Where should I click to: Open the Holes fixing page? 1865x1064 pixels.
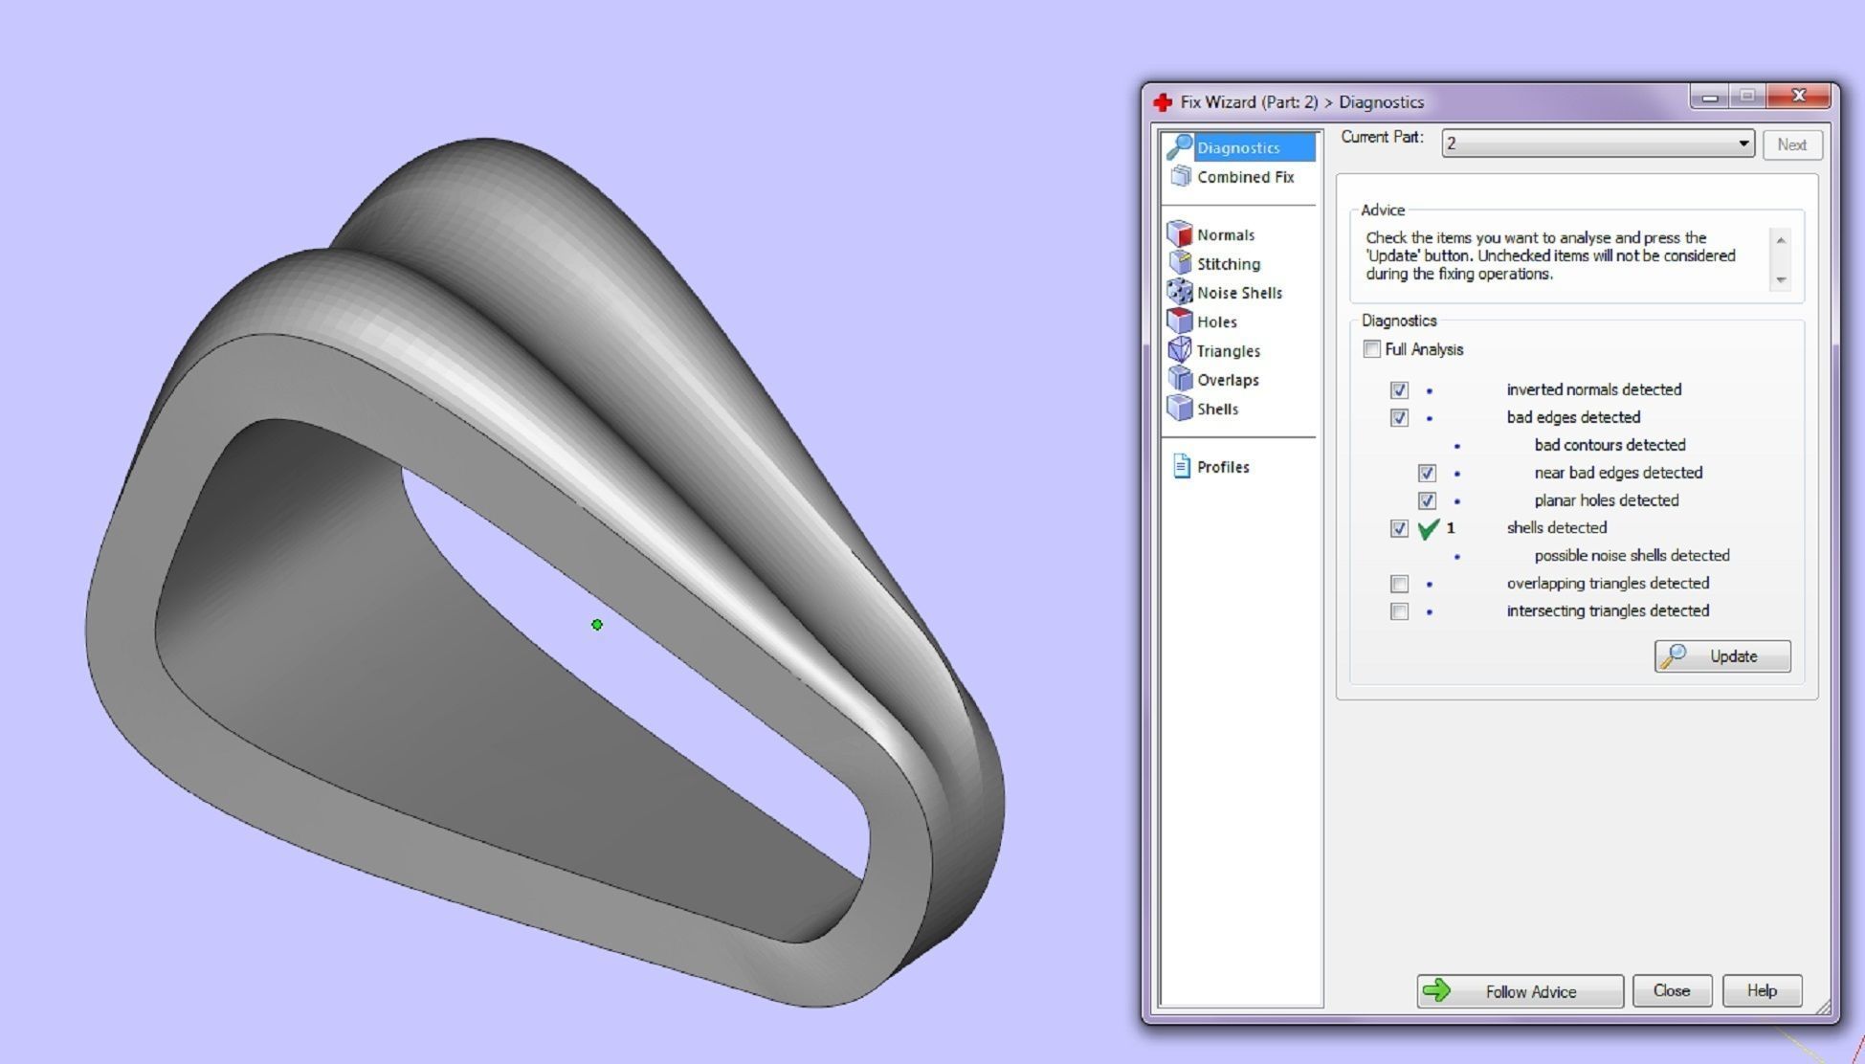[1216, 321]
